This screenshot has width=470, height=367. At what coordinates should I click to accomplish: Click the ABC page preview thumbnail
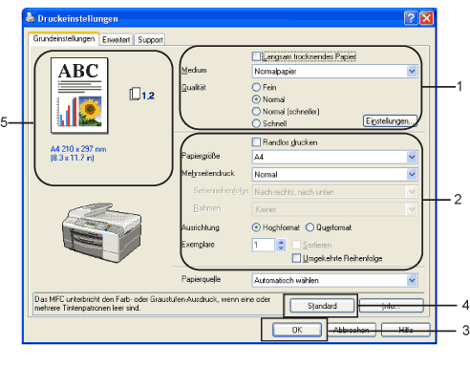tap(79, 96)
